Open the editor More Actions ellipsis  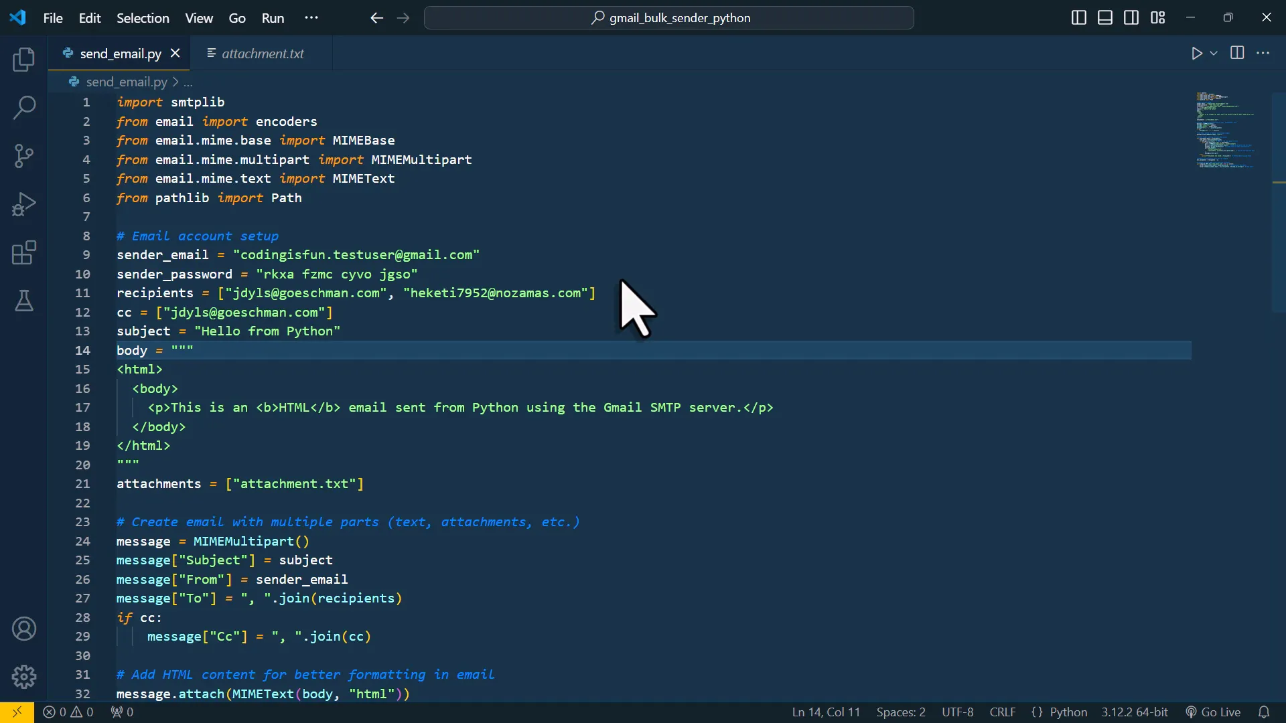click(x=1263, y=54)
